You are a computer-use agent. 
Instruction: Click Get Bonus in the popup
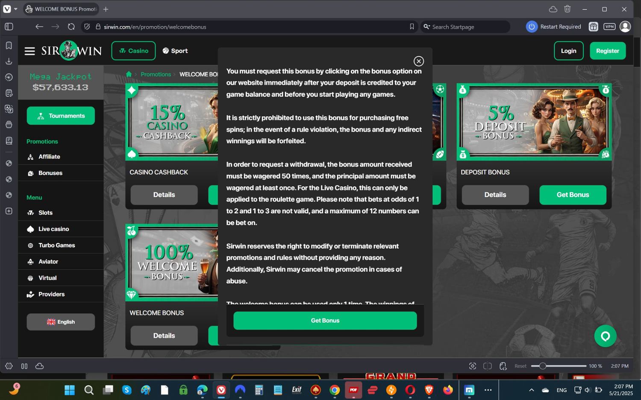[325, 321]
